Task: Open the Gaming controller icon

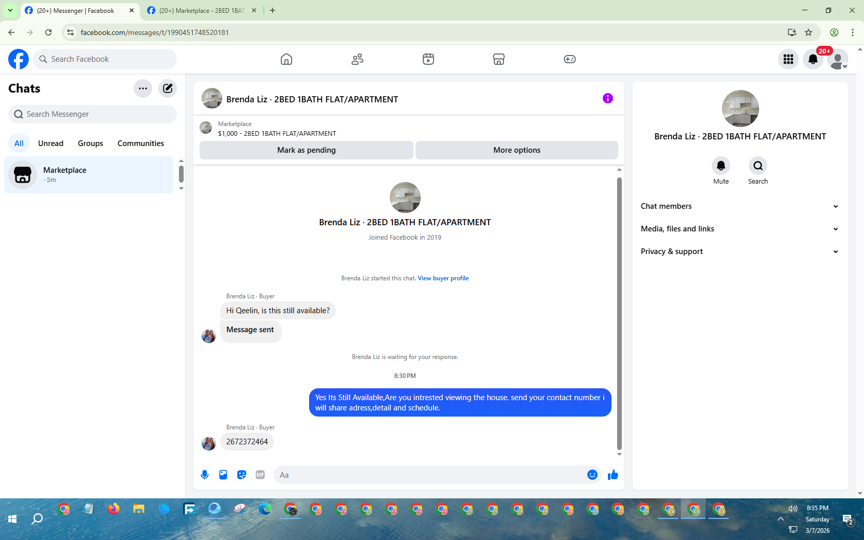Action: [570, 59]
